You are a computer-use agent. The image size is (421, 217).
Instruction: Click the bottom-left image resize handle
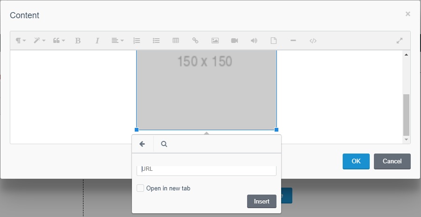click(137, 130)
